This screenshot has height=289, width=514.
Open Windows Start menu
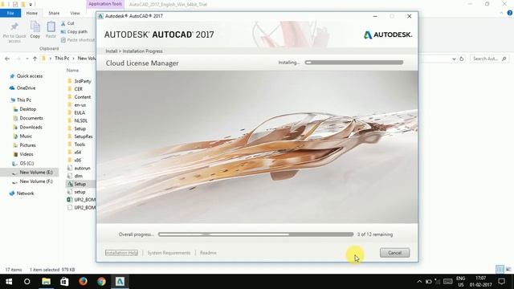pyautogui.click(x=9, y=282)
